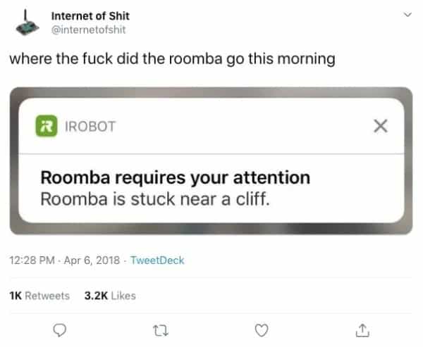
Task: Click the green iRobot app icon
Action: (47, 126)
